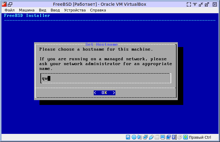
Task: Click the audio speaker icon in status bar
Action: (x=140, y=137)
